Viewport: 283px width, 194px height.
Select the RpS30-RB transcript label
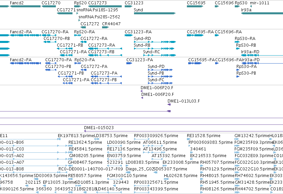[246, 45]
